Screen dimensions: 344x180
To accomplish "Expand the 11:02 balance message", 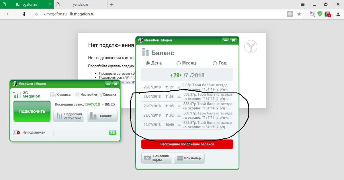I will (179, 116).
